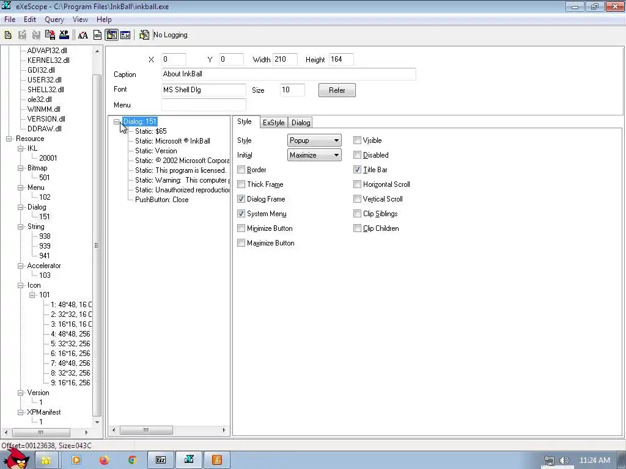Open the View menu
The width and height of the screenshot is (626, 469).
click(x=80, y=20)
